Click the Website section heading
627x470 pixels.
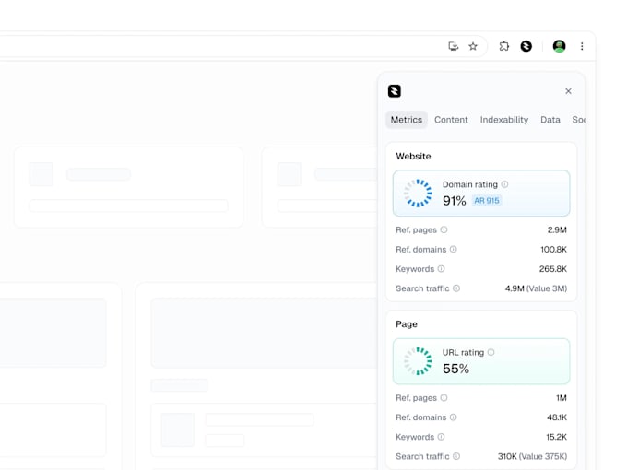413,156
